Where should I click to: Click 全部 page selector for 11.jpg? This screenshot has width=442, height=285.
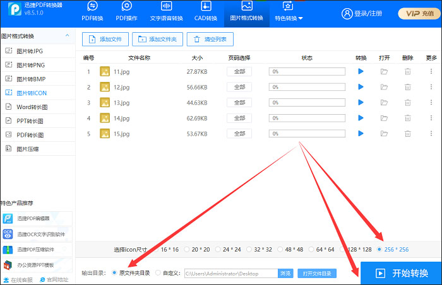(x=239, y=71)
